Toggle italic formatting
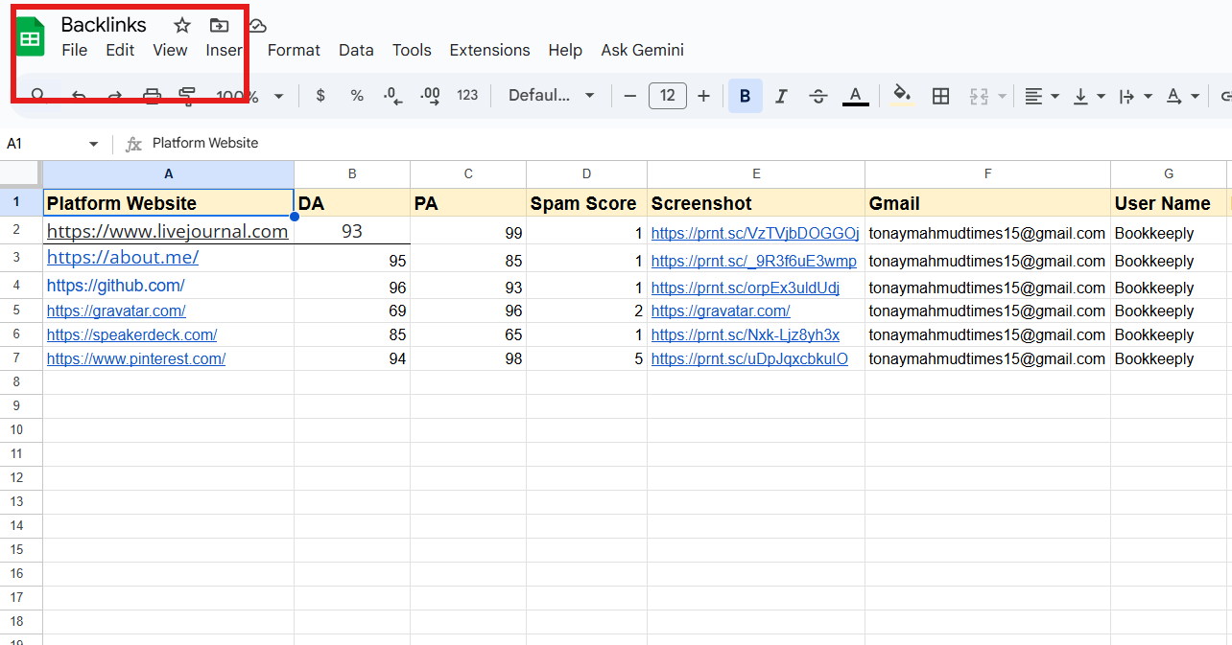Screen dimensions: 1232x645 (781, 96)
